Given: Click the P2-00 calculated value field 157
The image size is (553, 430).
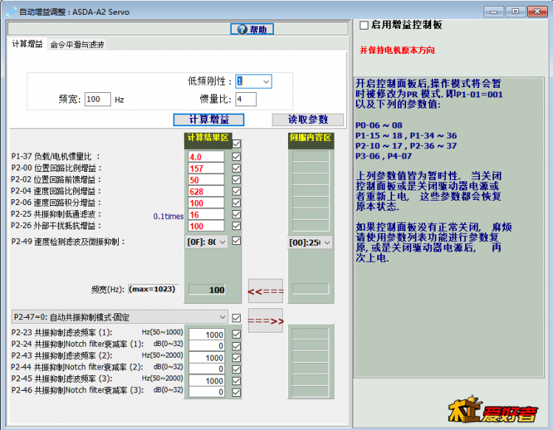Looking at the screenshot, I should click(206, 168).
